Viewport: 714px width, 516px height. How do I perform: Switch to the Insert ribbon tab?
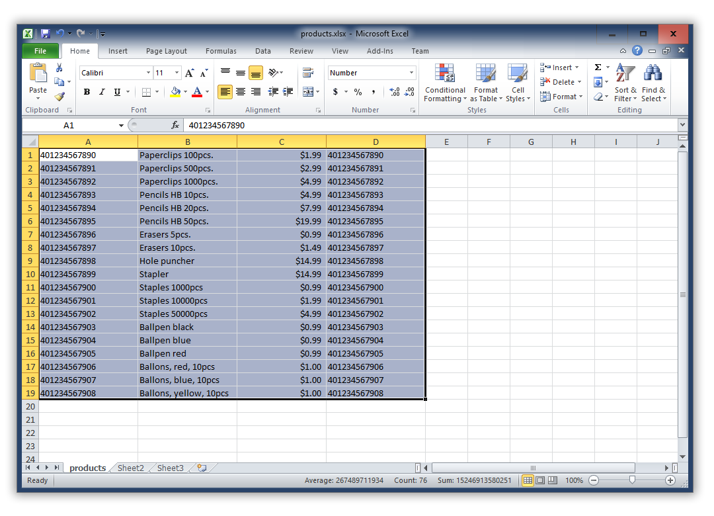pos(118,51)
